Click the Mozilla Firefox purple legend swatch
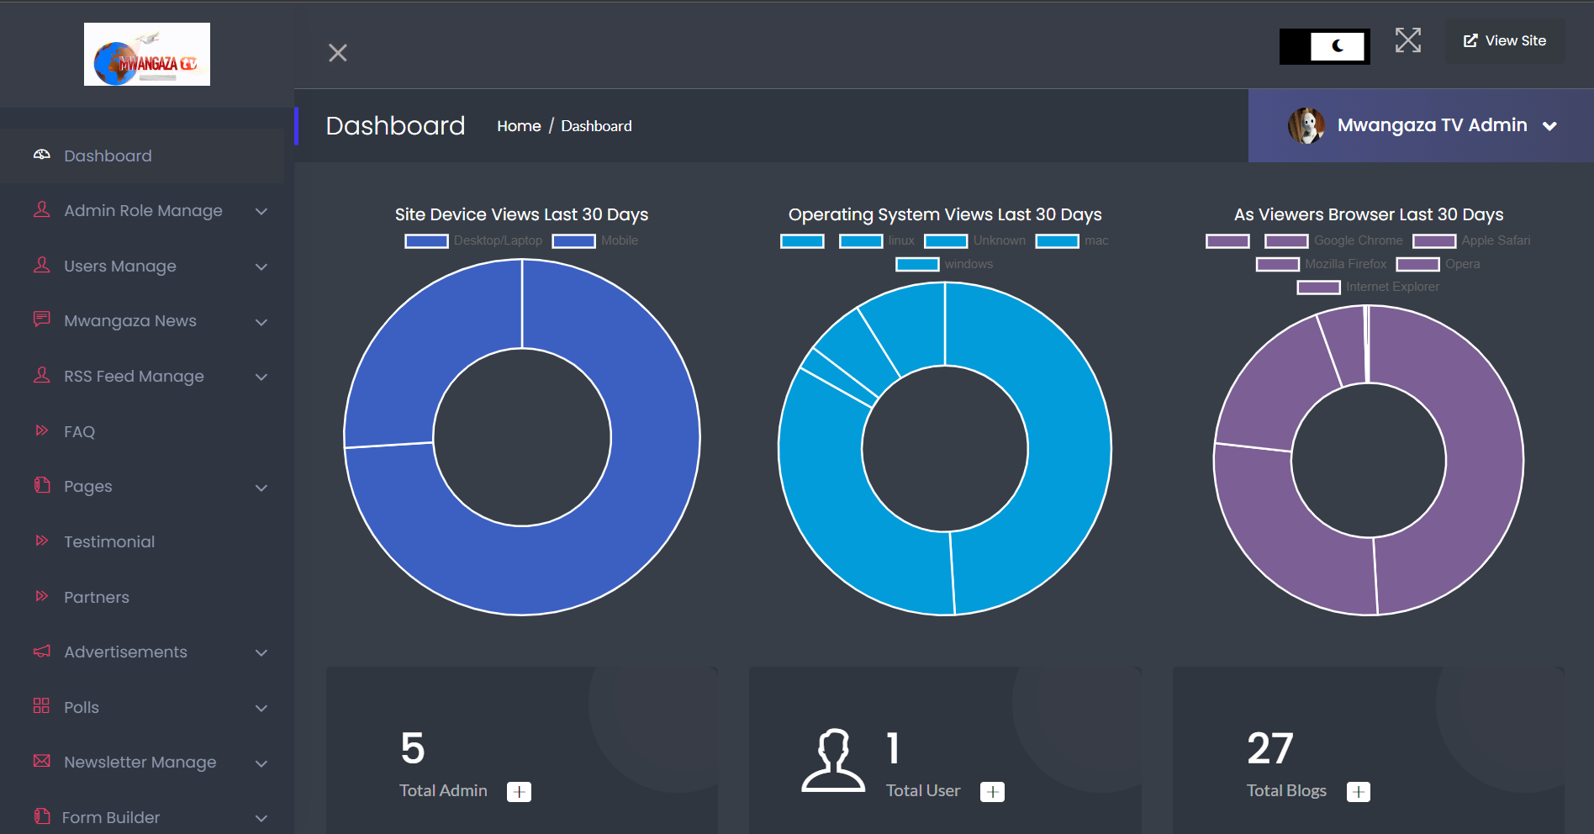Screen dimensions: 1594x834 coord(1278,264)
